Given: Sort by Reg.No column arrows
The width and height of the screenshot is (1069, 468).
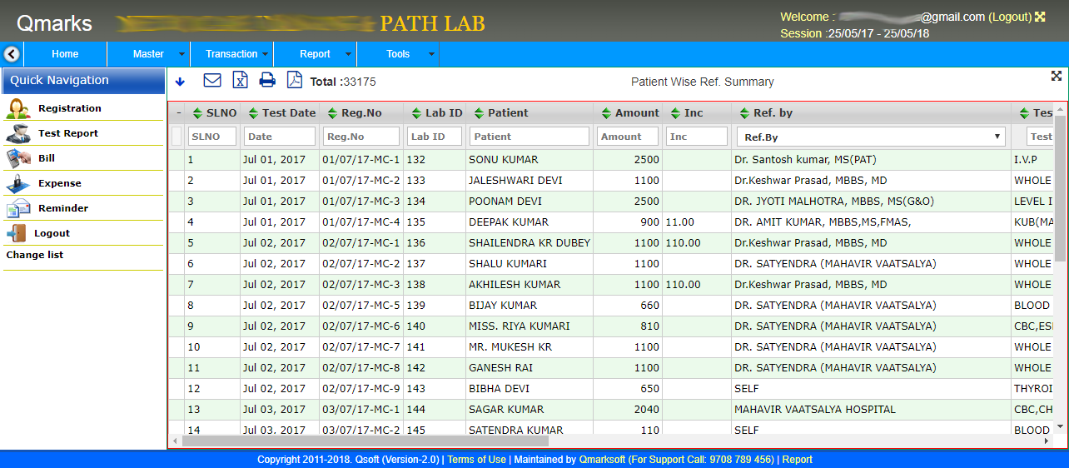Looking at the screenshot, I should 332,113.
